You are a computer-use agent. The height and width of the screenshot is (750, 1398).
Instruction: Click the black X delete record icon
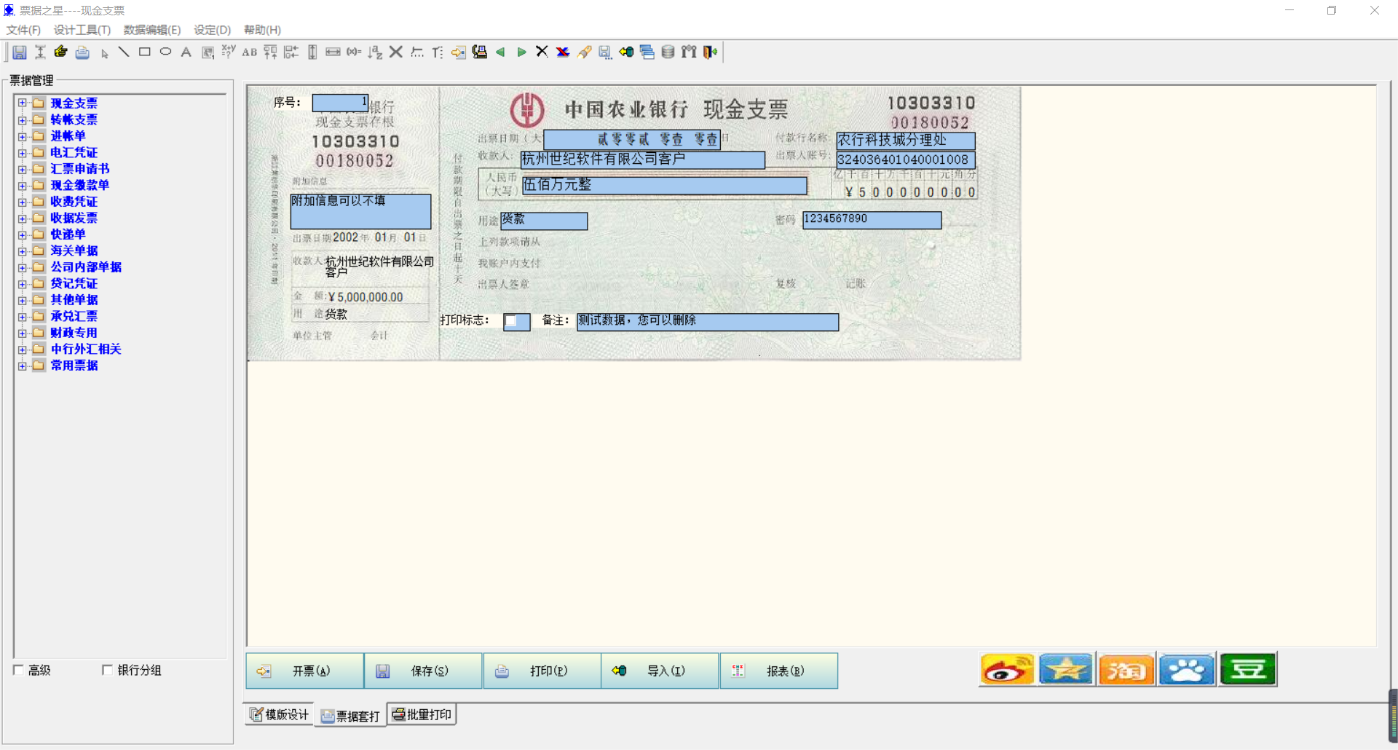pos(542,51)
